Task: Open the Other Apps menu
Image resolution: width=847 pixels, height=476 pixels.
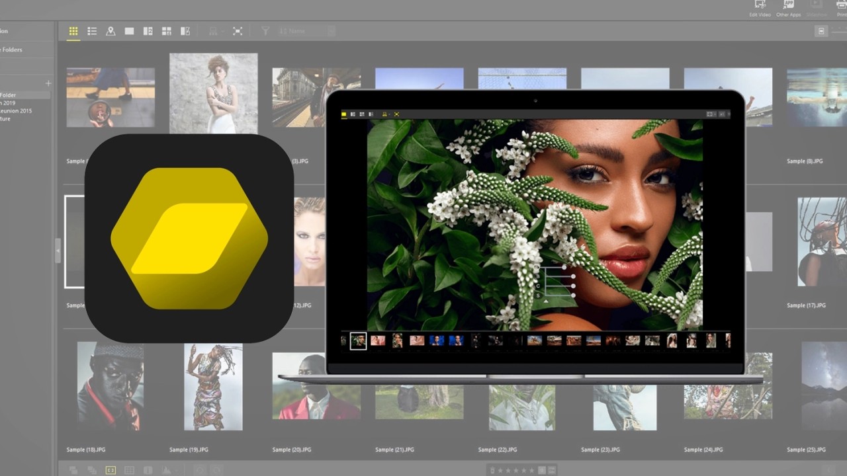Action: pyautogui.click(x=788, y=8)
